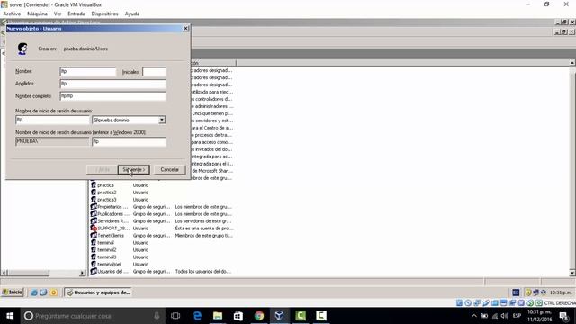Click the Propietarios group icon

94,207
